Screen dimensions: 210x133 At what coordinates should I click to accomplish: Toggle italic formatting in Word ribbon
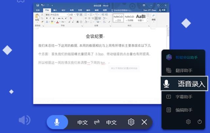[51, 18]
